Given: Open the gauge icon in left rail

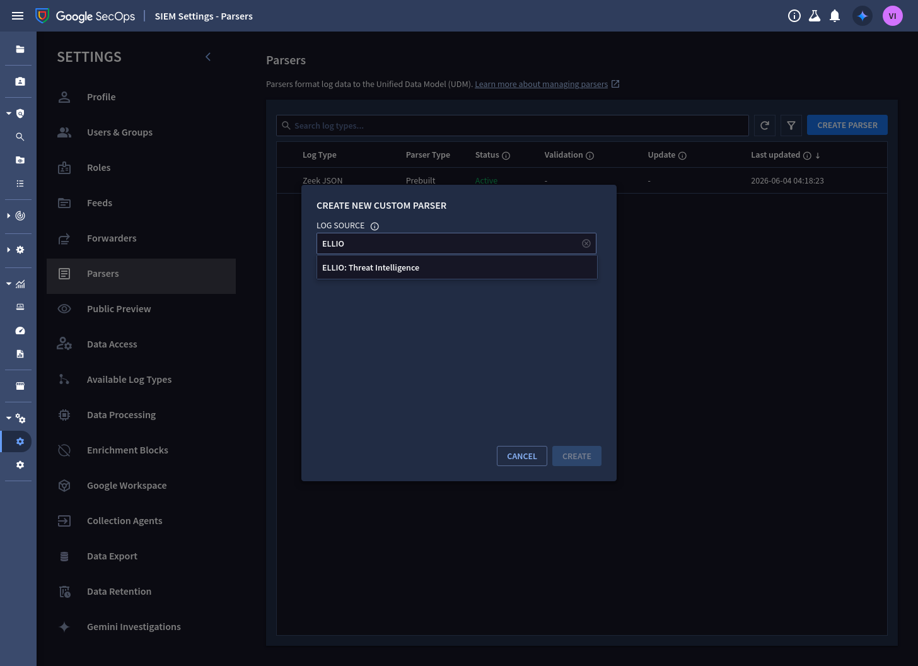Looking at the screenshot, I should pos(20,330).
